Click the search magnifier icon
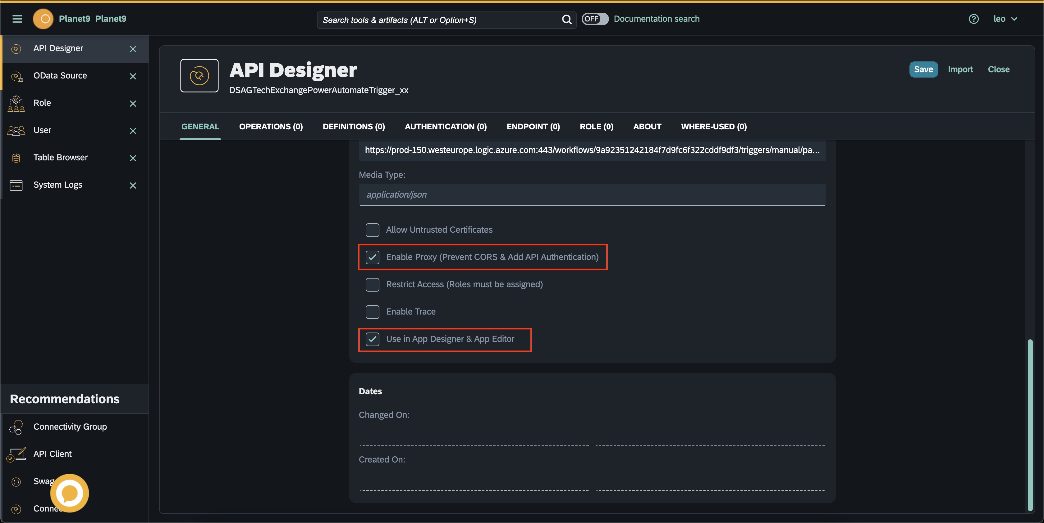This screenshot has width=1044, height=523. (x=566, y=20)
